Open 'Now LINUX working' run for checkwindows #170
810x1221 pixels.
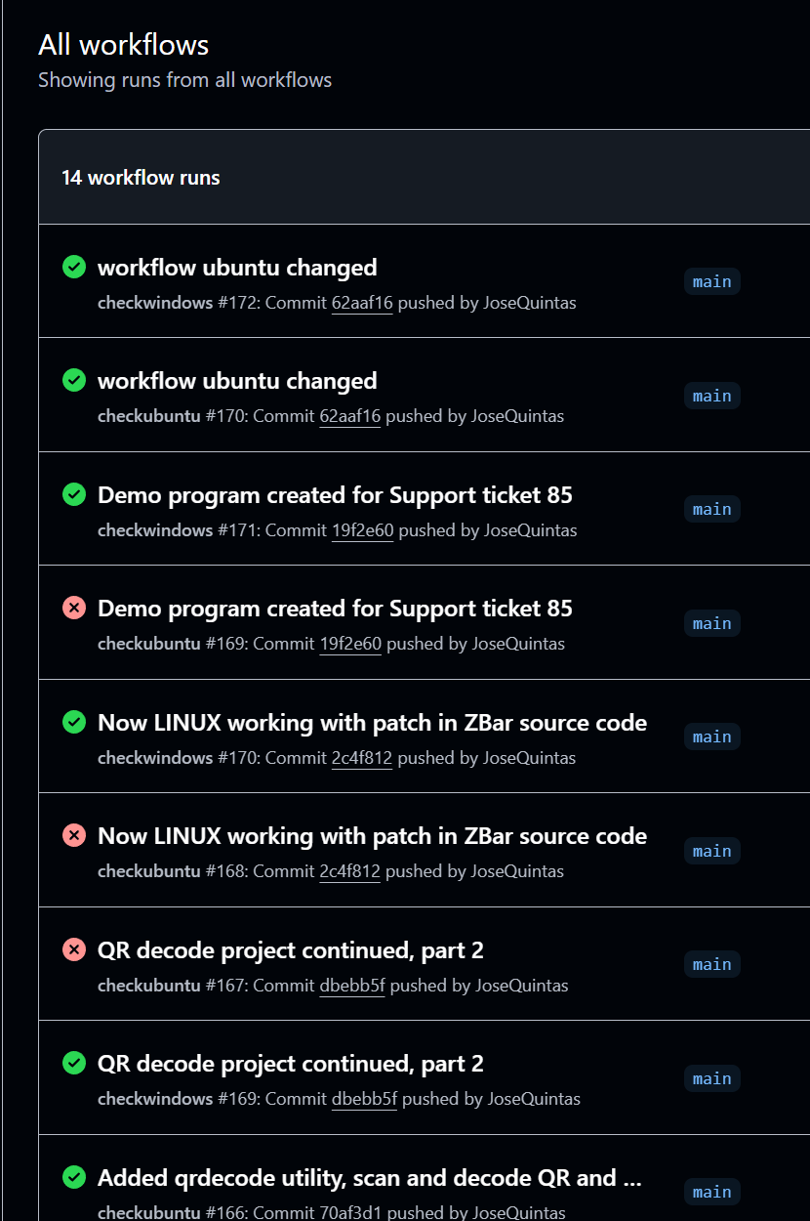[372, 723]
